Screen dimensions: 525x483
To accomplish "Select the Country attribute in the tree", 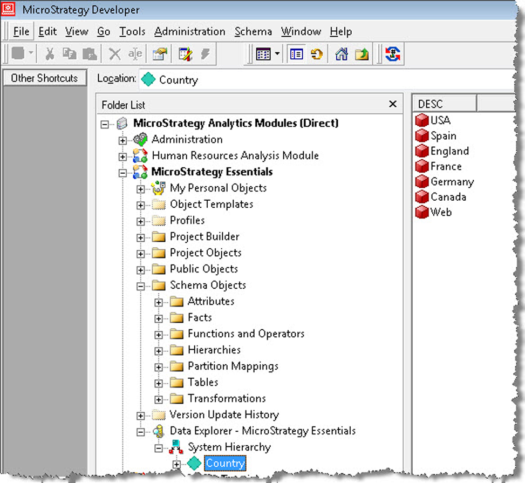I will click(225, 463).
